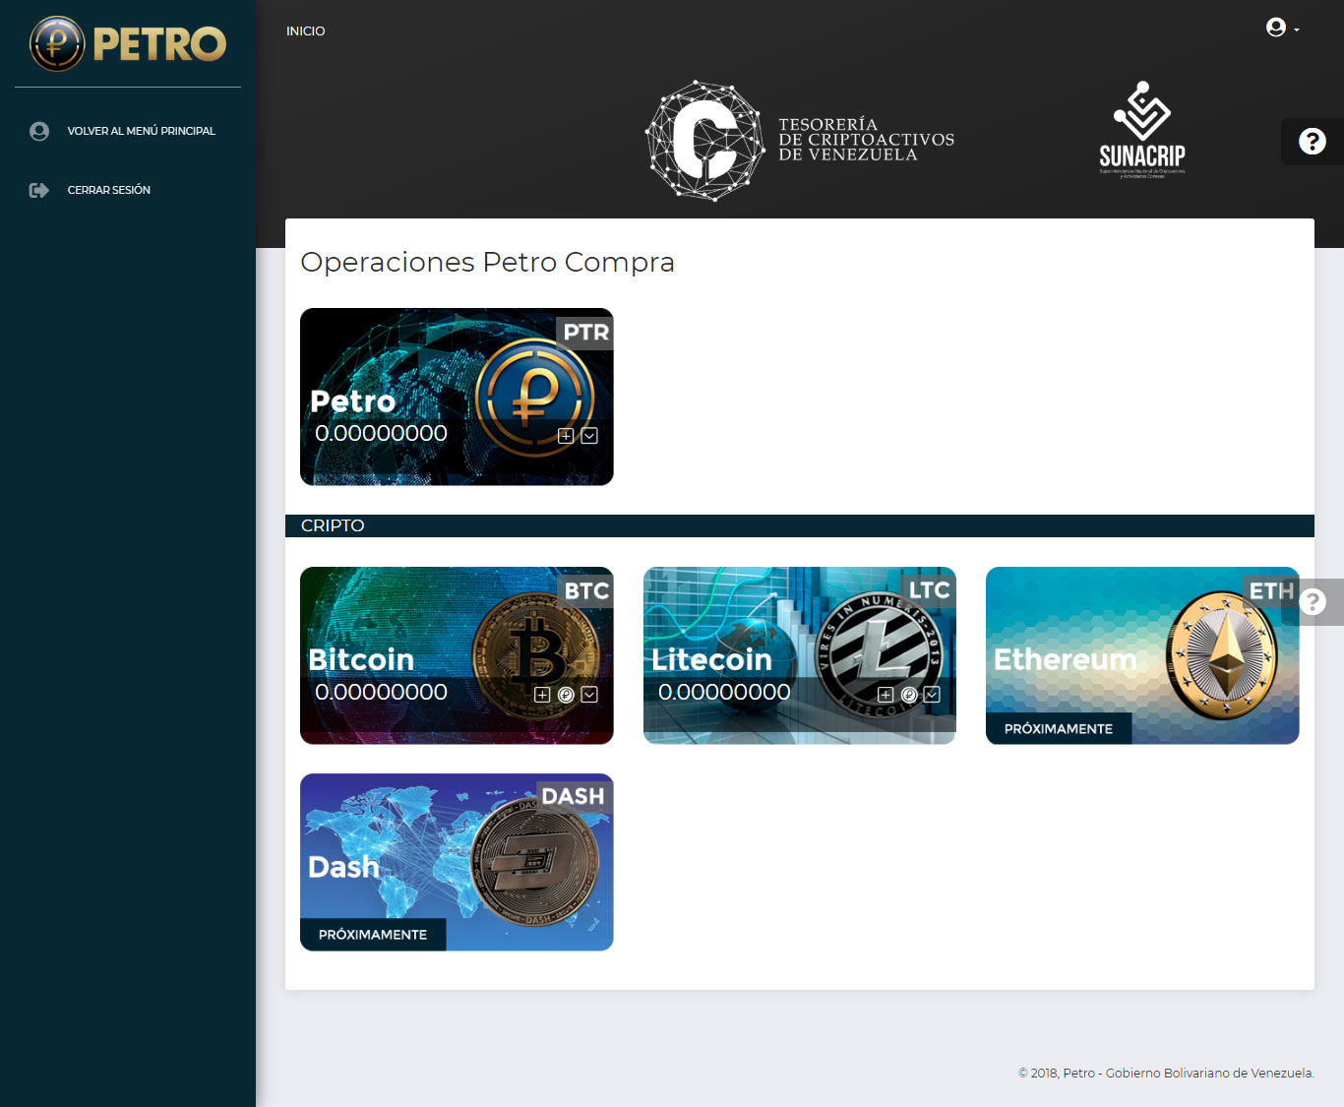The height and width of the screenshot is (1107, 1344).
Task: Go back via Volver al Menú Principal
Action: (x=141, y=131)
